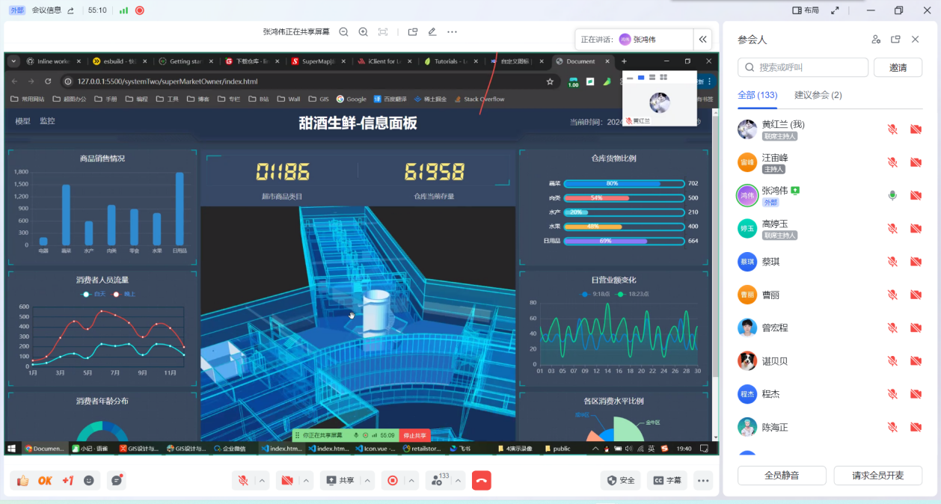This screenshot has height=504, width=941.
Task: Unmute your microphone in the bottom toolbar
Action: point(242,481)
